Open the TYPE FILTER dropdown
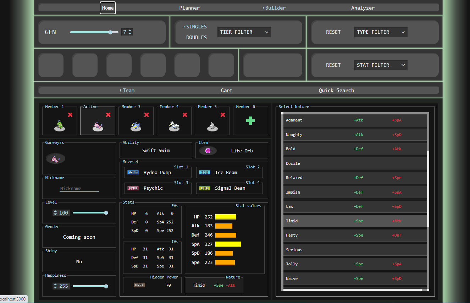The width and height of the screenshot is (470, 303). [381, 32]
